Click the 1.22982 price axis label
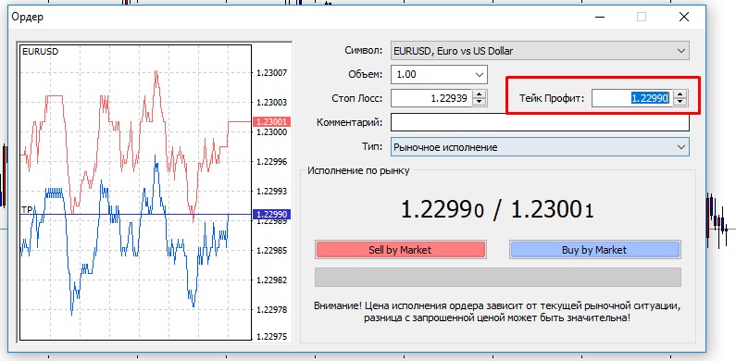This screenshot has width=736, height=361. (271, 280)
